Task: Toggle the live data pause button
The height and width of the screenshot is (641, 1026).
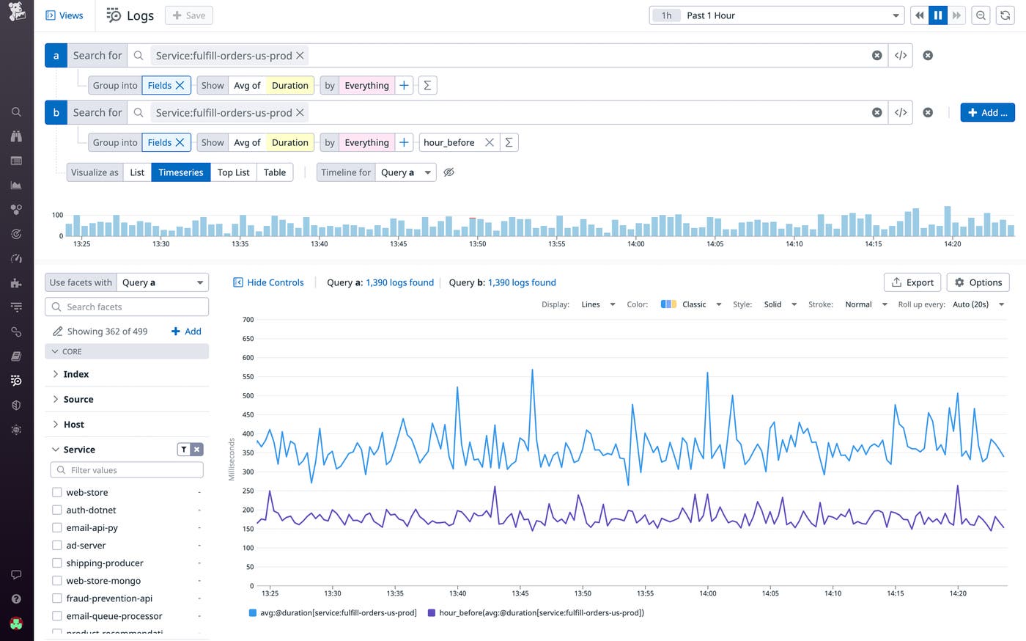Action: (x=938, y=15)
